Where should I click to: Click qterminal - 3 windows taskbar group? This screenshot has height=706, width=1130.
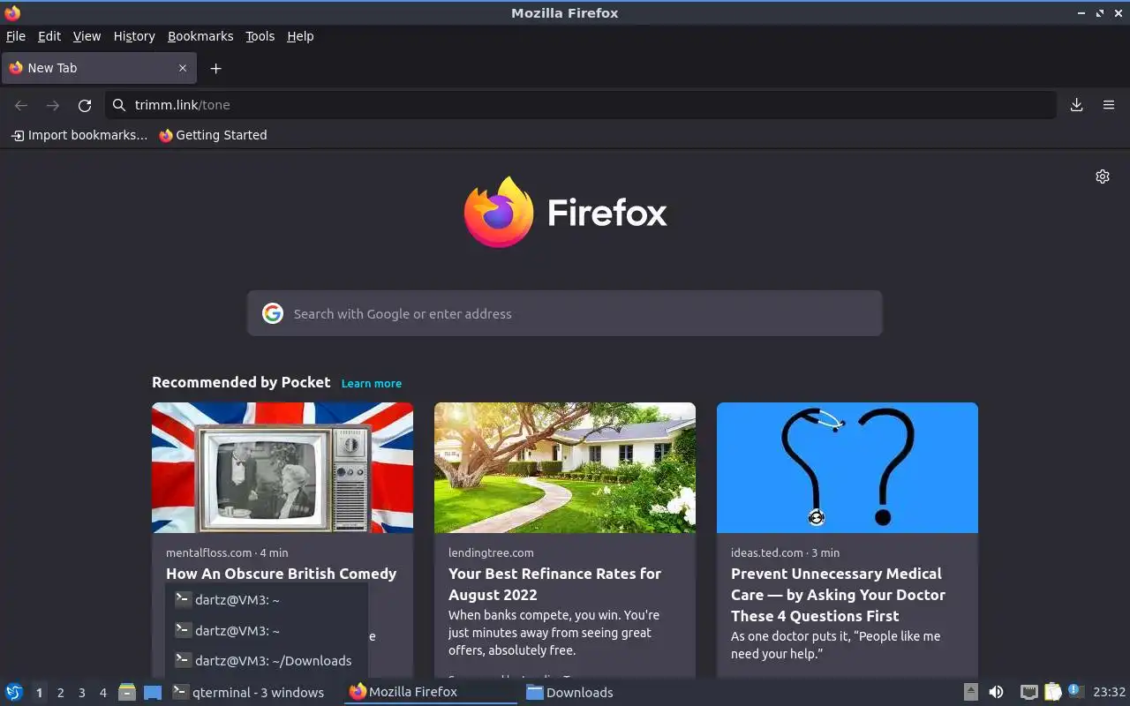252,693
